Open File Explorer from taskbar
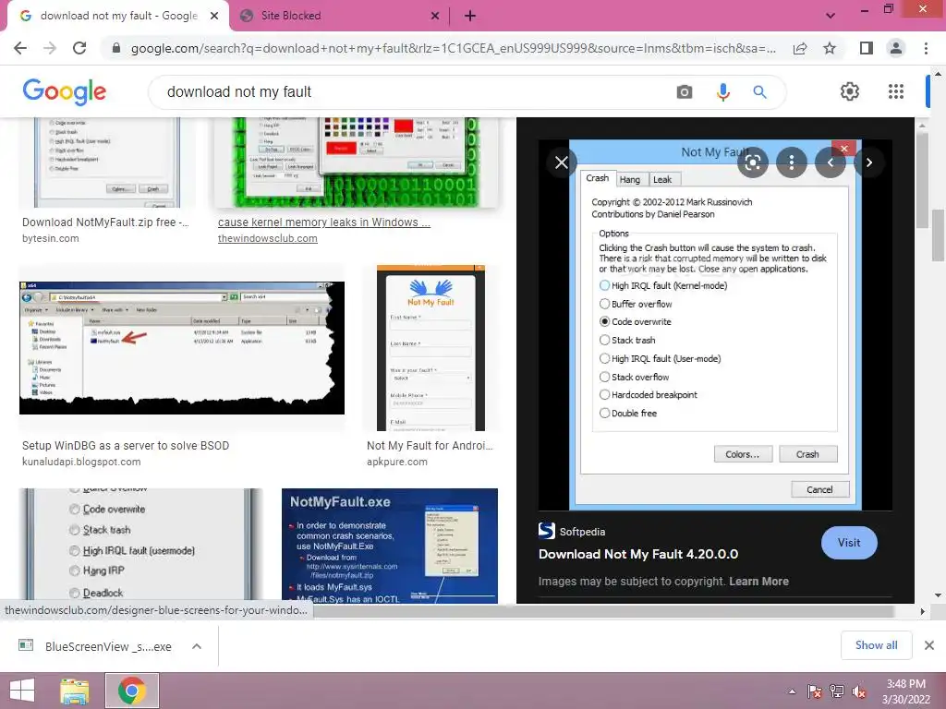The width and height of the screenshot is (946, 709). tap(74, 691)
